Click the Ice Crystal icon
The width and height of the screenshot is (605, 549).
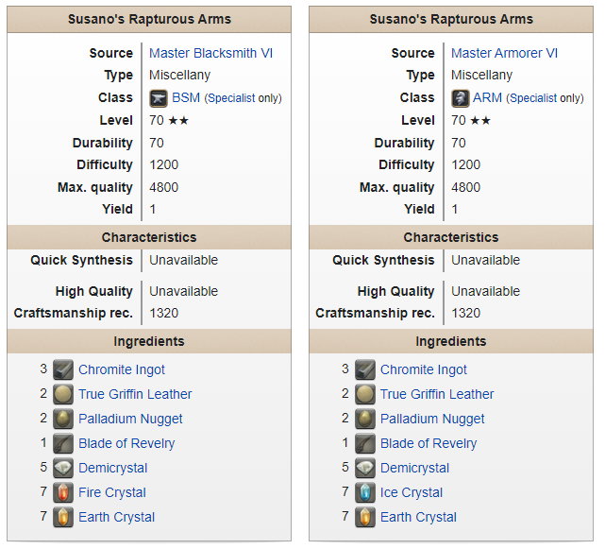pyautogui.click(x=365, y=493)
